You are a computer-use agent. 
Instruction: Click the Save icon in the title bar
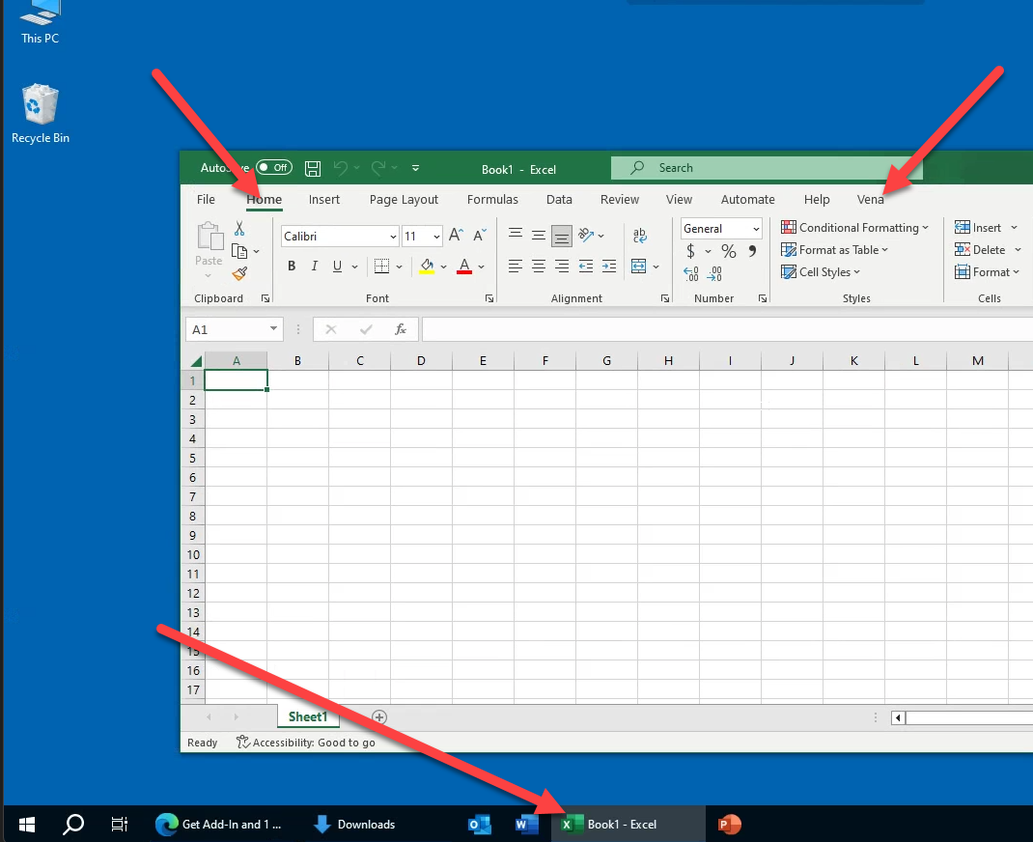(313, 169)
